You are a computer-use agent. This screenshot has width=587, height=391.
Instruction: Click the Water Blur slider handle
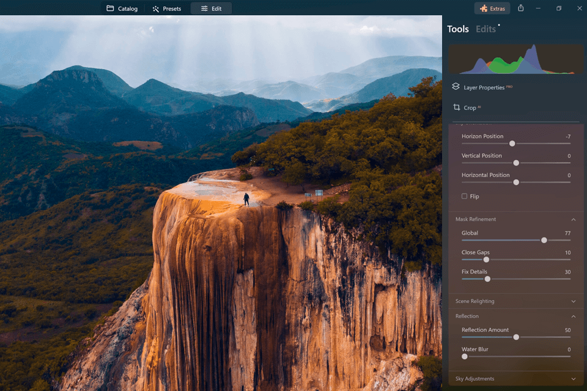point(465,357)
